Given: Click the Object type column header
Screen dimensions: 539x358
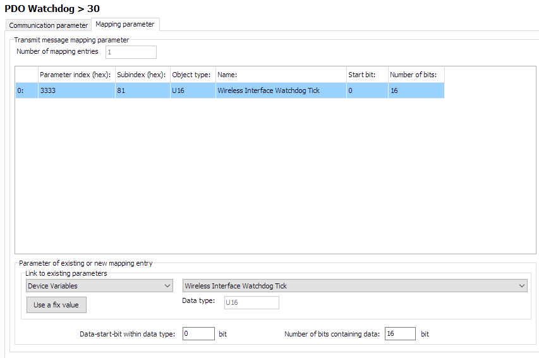Looking at the screenshot, I should (x=191, y=75).
